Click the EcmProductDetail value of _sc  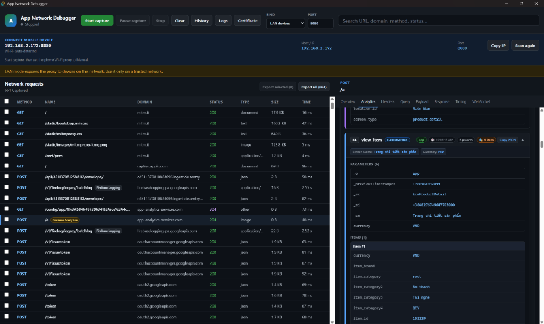[x=429, y=194]
